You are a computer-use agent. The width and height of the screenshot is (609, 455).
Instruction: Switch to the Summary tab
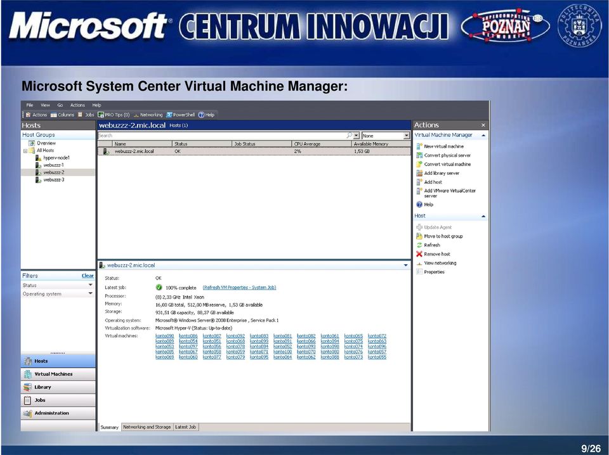click(x=110, y=428)
